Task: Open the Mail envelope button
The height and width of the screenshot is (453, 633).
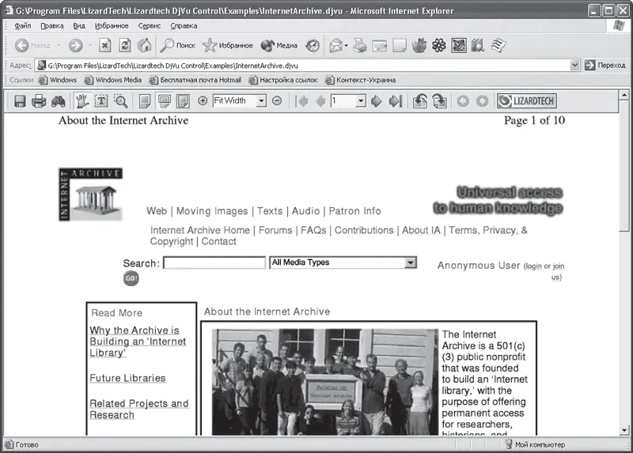Action: [335, 46]
